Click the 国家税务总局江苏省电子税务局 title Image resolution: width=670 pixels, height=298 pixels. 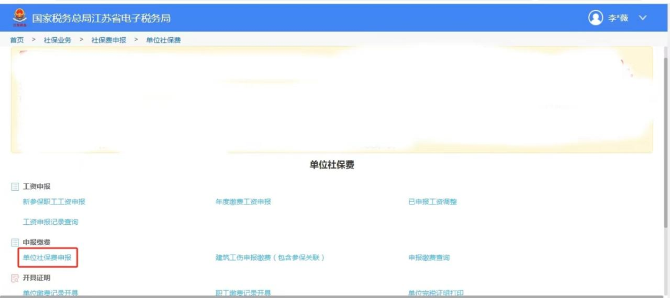[x=101, y=19]
